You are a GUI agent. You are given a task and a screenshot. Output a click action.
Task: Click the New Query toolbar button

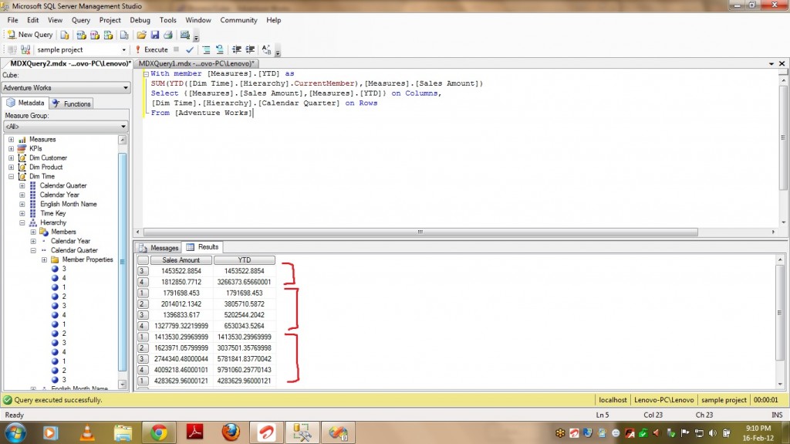pyautogui.click(x=30, y=35)
